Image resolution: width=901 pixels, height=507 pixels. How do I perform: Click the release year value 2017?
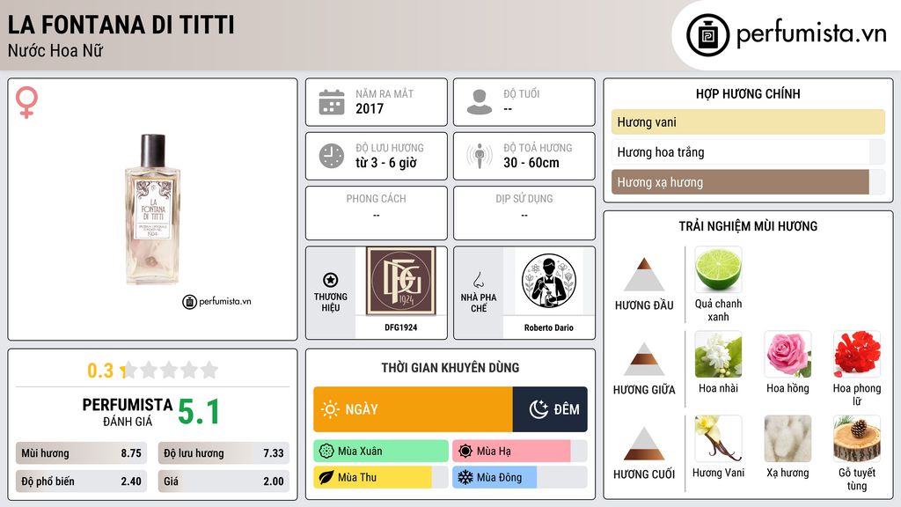click(x=370, y=108)
